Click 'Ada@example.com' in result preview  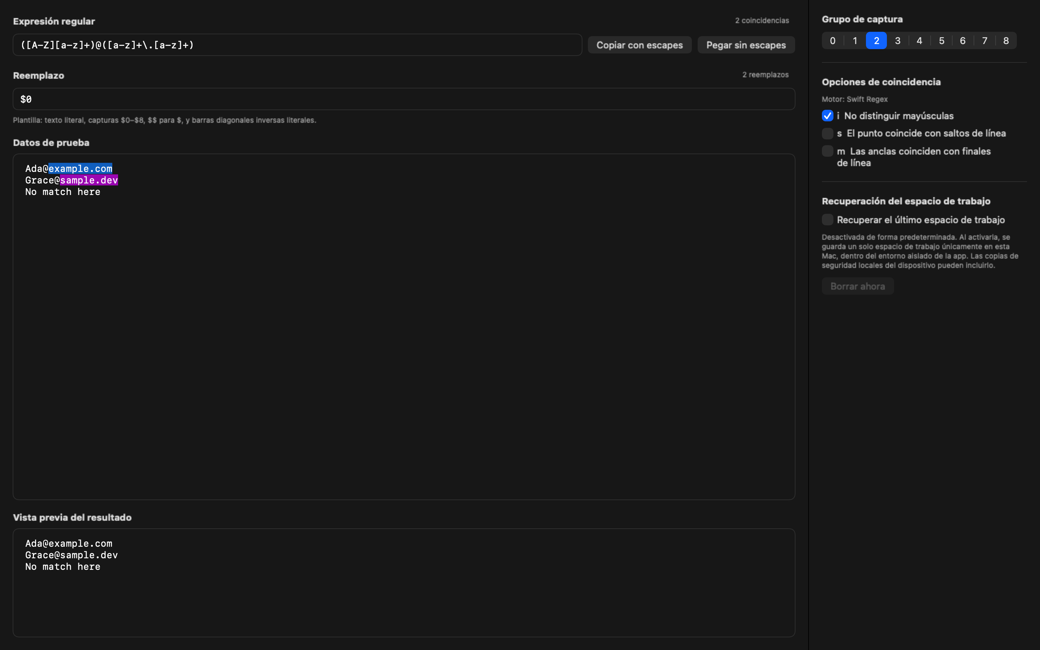coord(69,543)
